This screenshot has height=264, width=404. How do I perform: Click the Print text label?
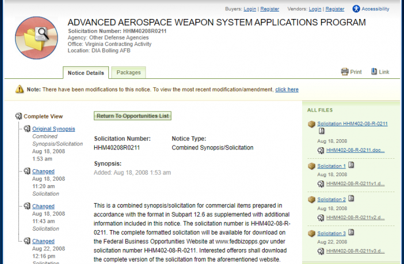(x=356, y=72)
